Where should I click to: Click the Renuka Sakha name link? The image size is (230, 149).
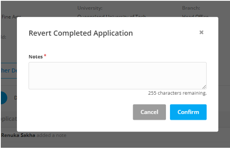tap(18, 135)
